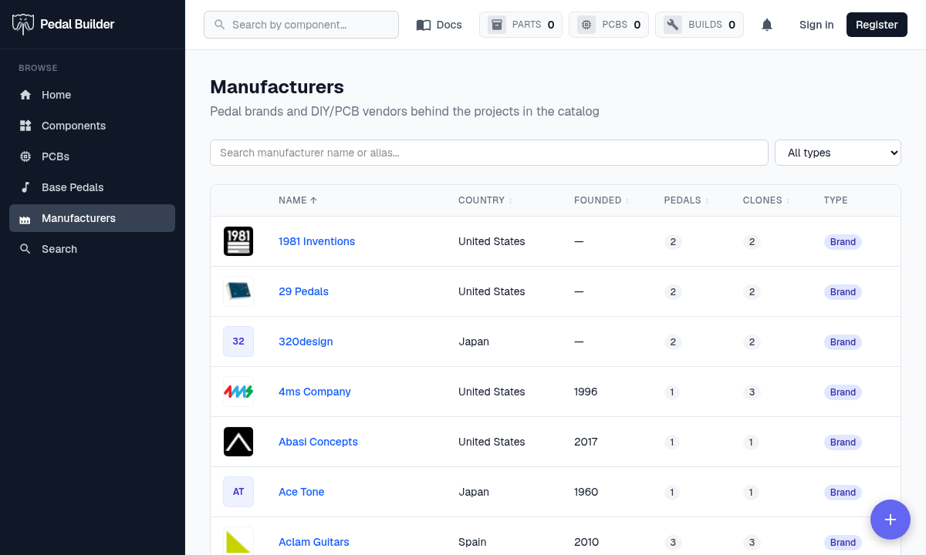
Task: Click the Ace Tone AT avatar
Action: click(x=238, y=492)
